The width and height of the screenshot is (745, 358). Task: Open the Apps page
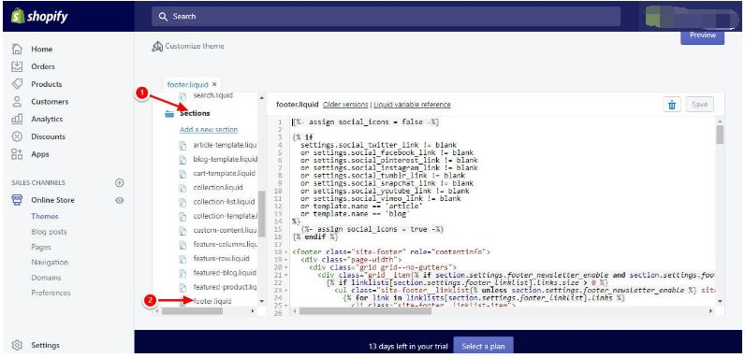click(40, 154)
